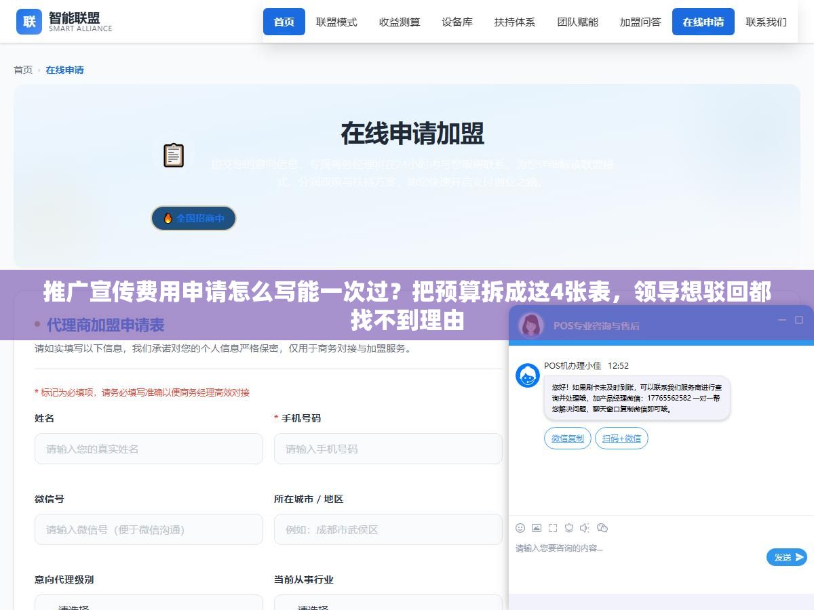
Task: Click the 智能联盟 logo icon
Action: point(29,21)
